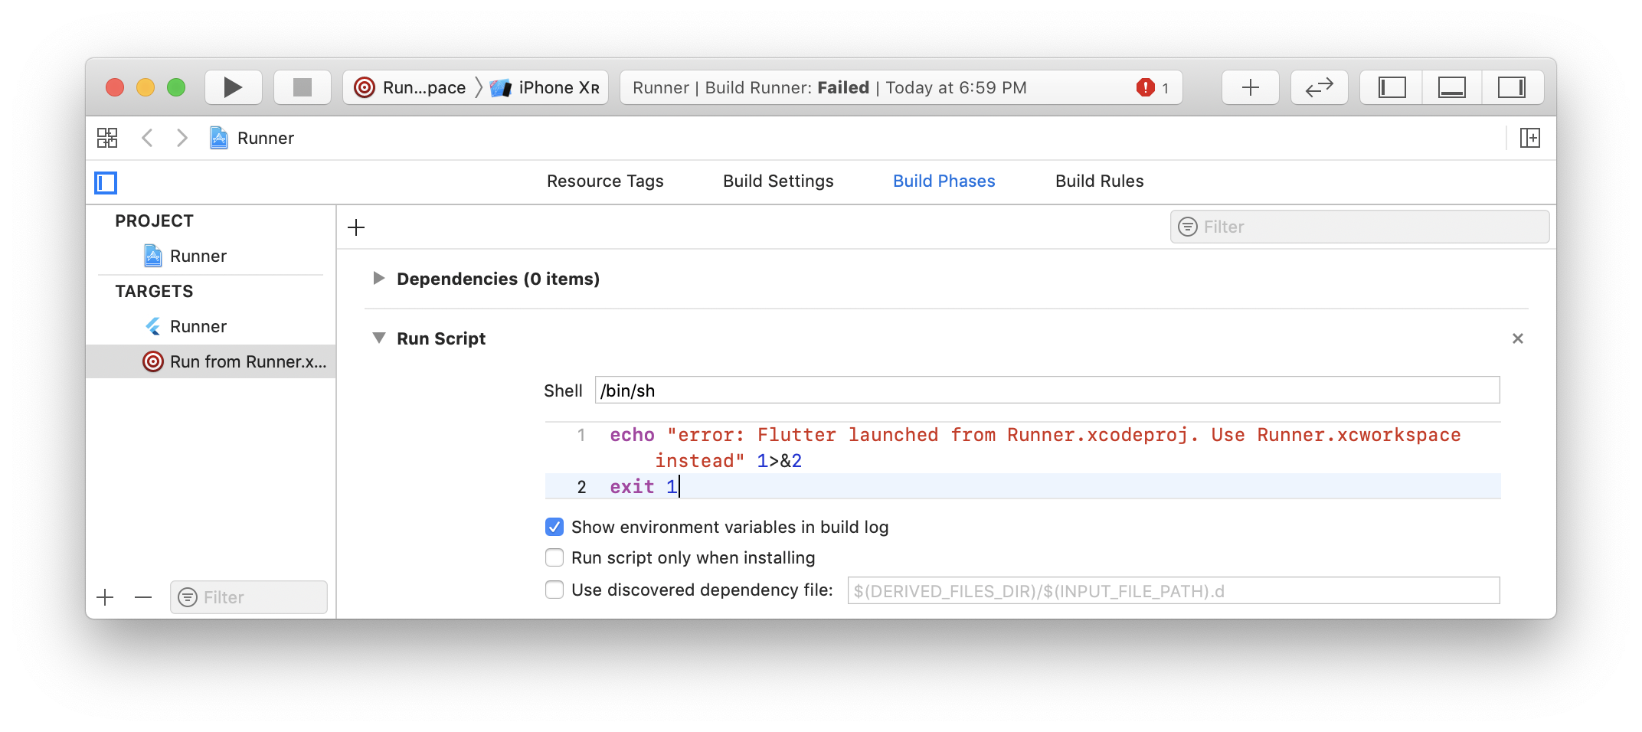The image size is (1642, 732).
Task: Delete the Run Script phase with the X
Action: tap(1518, 338)
